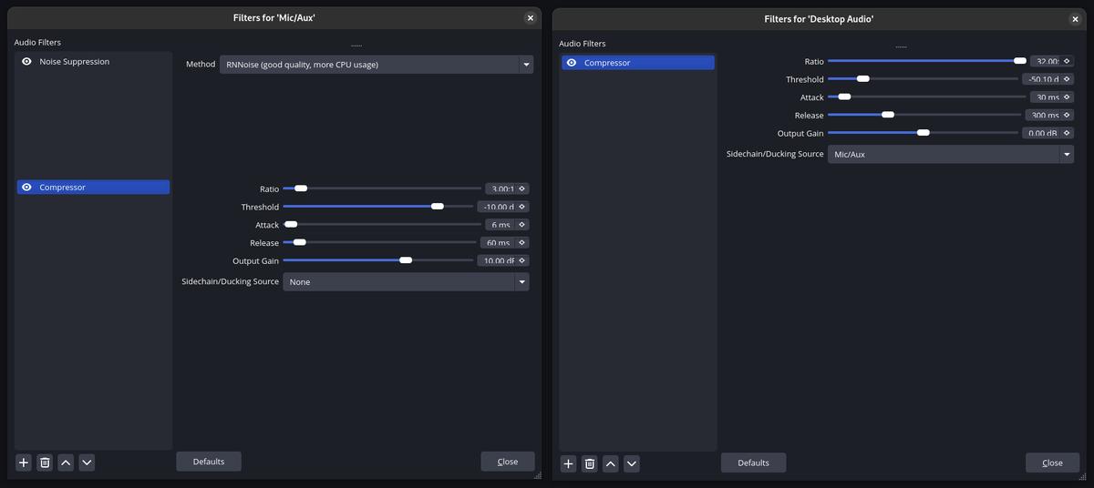Close Desktop Audio window with title bar X

[1076, 18]
